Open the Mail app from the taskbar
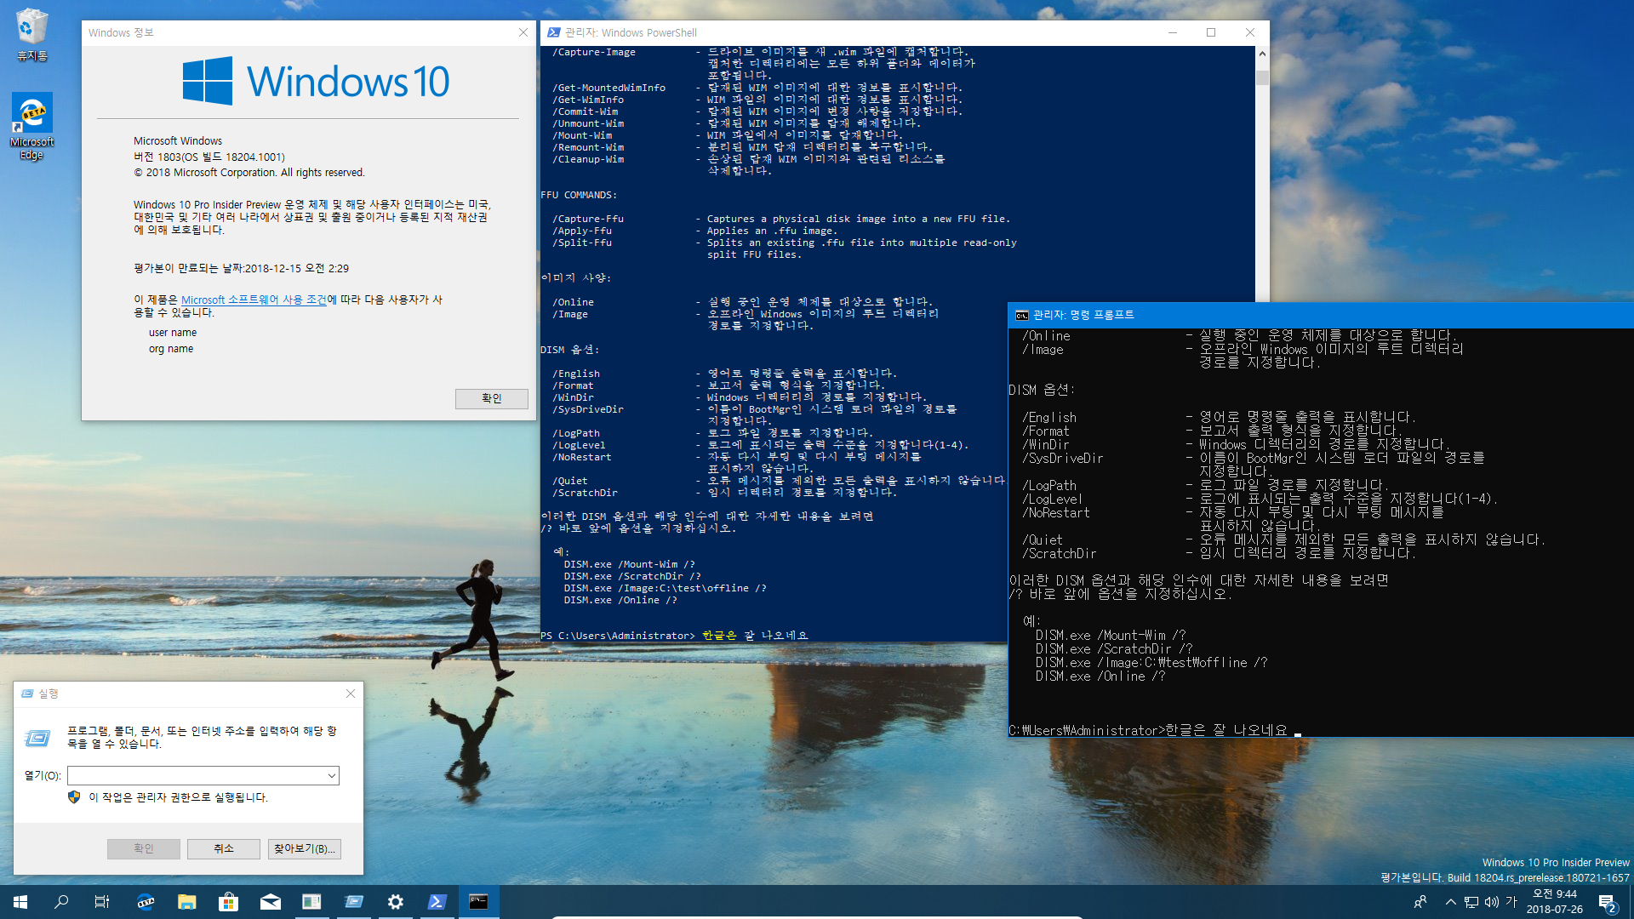 pos(271,902)
